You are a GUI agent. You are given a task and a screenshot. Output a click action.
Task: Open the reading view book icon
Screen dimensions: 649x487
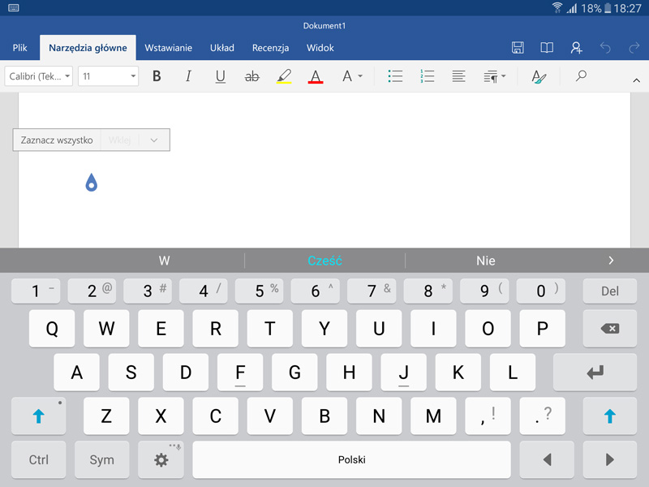coord(547,48)
